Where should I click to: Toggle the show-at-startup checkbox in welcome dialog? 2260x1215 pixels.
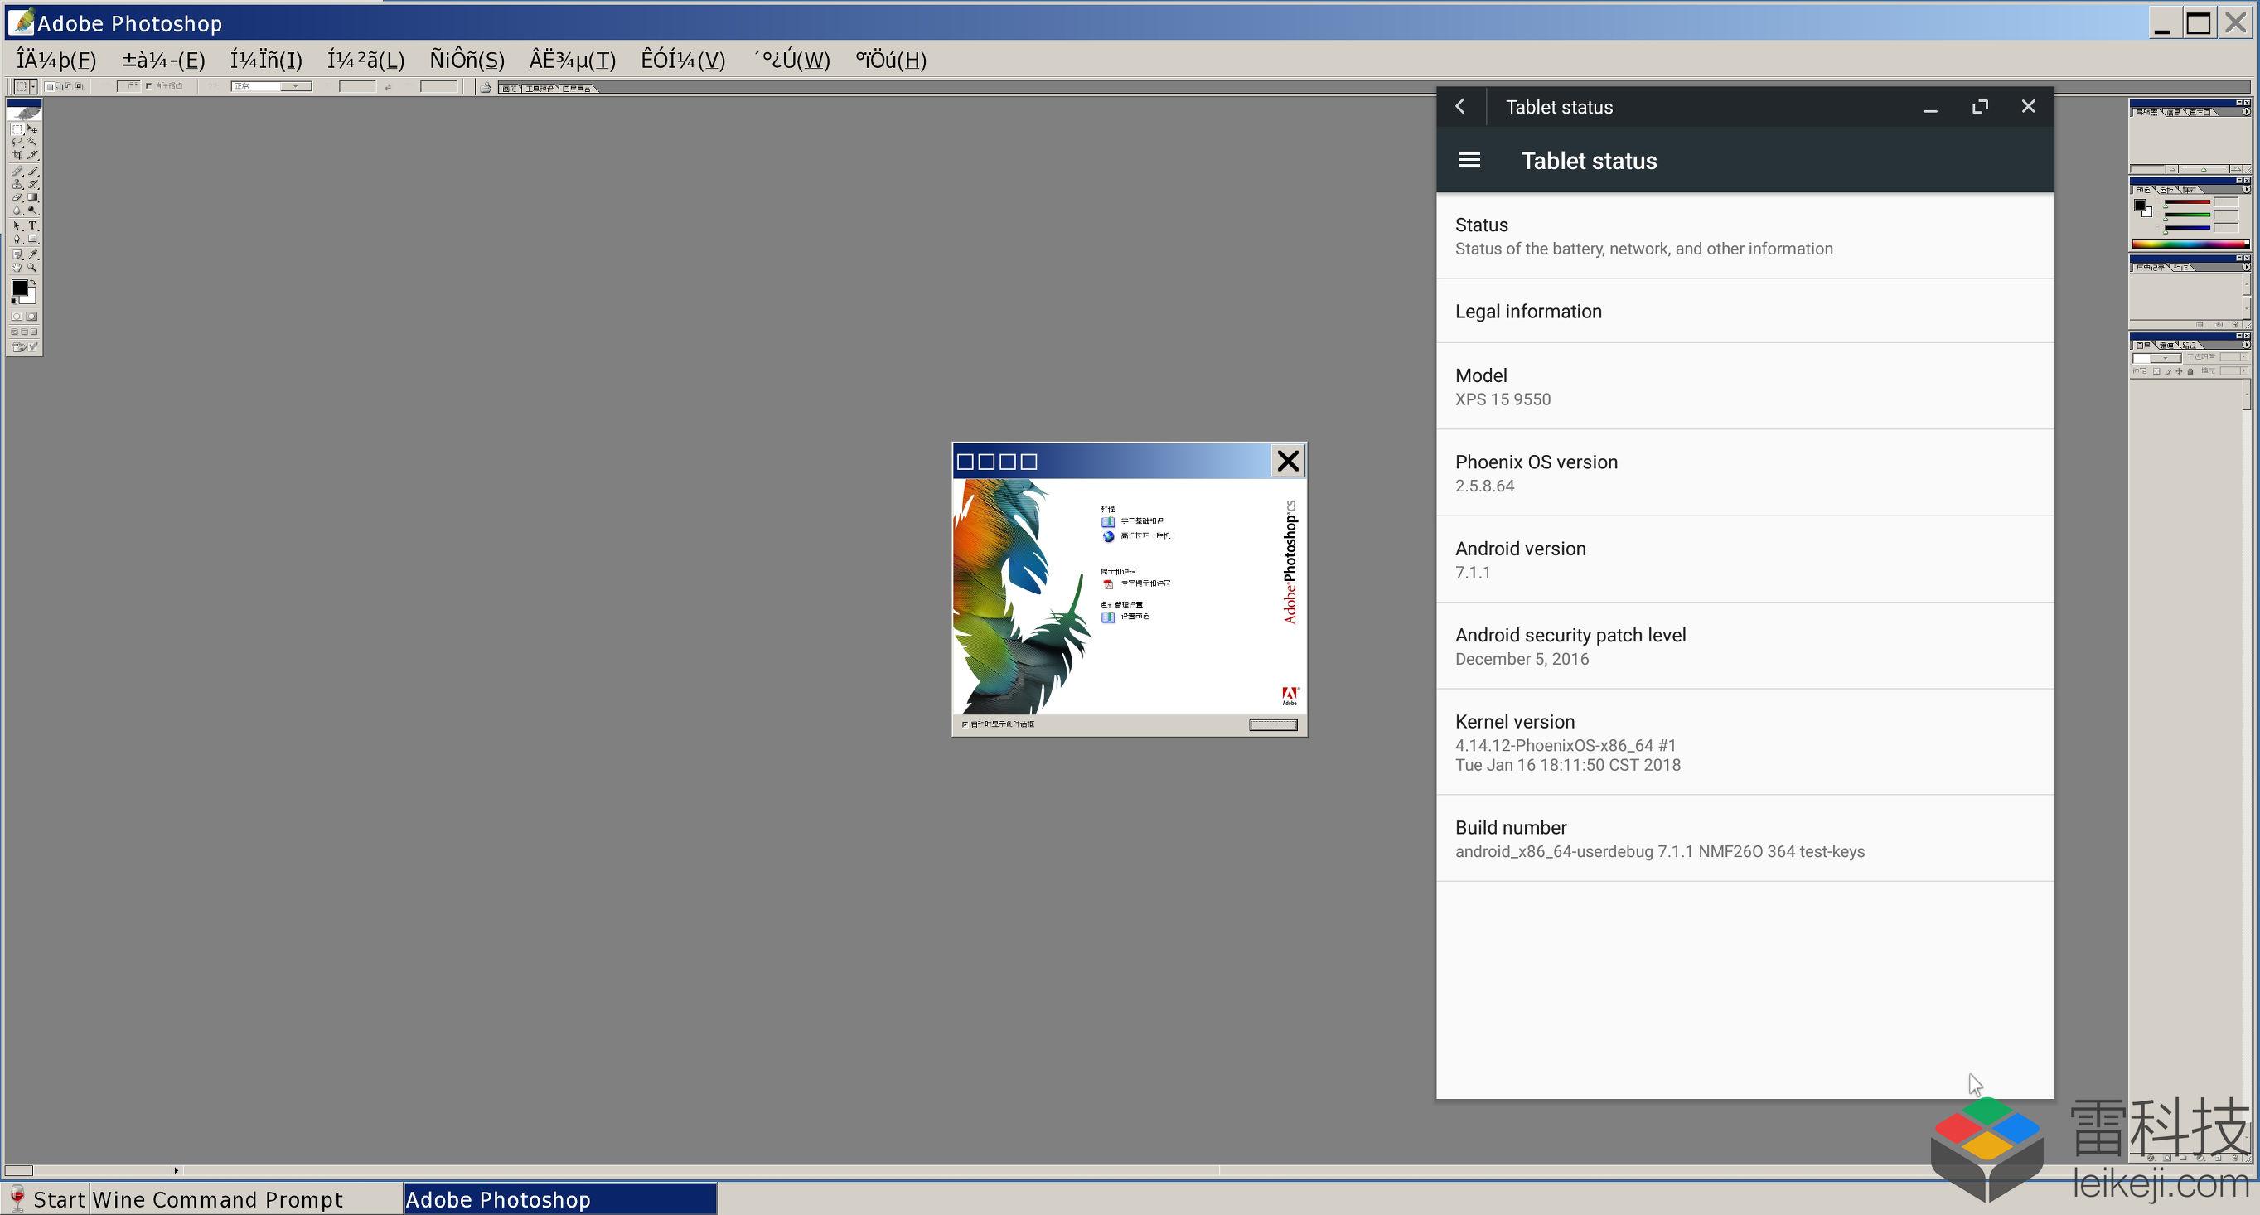pyautogui.click(x=964, y=724)
